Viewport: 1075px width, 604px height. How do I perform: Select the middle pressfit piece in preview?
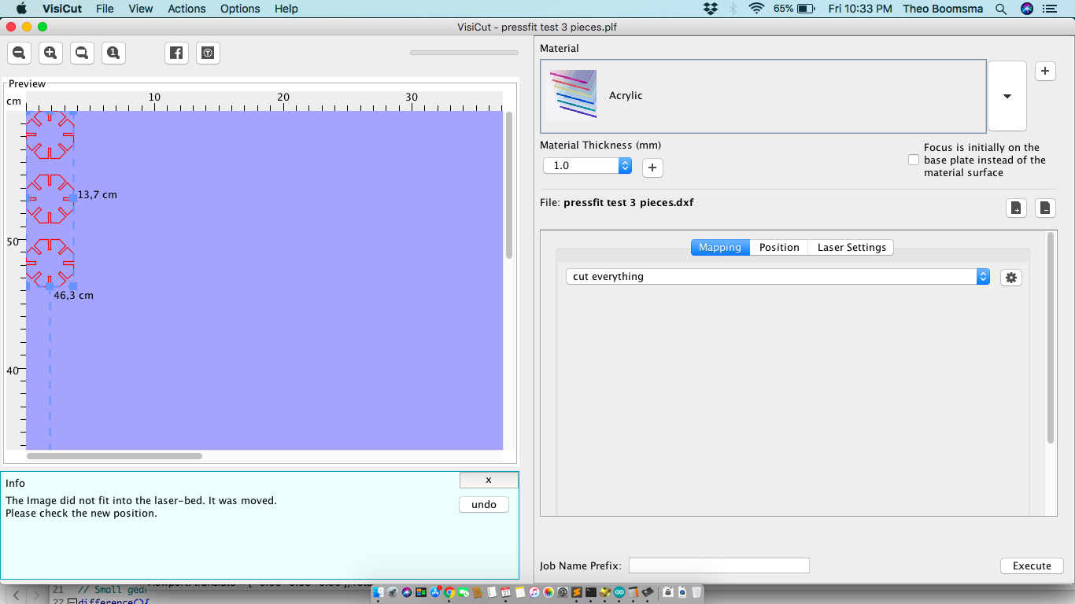50,199
